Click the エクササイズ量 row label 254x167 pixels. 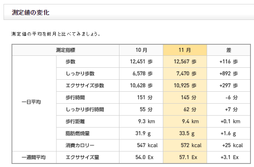[x=82, y=157]
